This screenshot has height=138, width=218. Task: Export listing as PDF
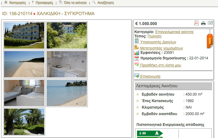pyautogui.click(x=196, y=23)
